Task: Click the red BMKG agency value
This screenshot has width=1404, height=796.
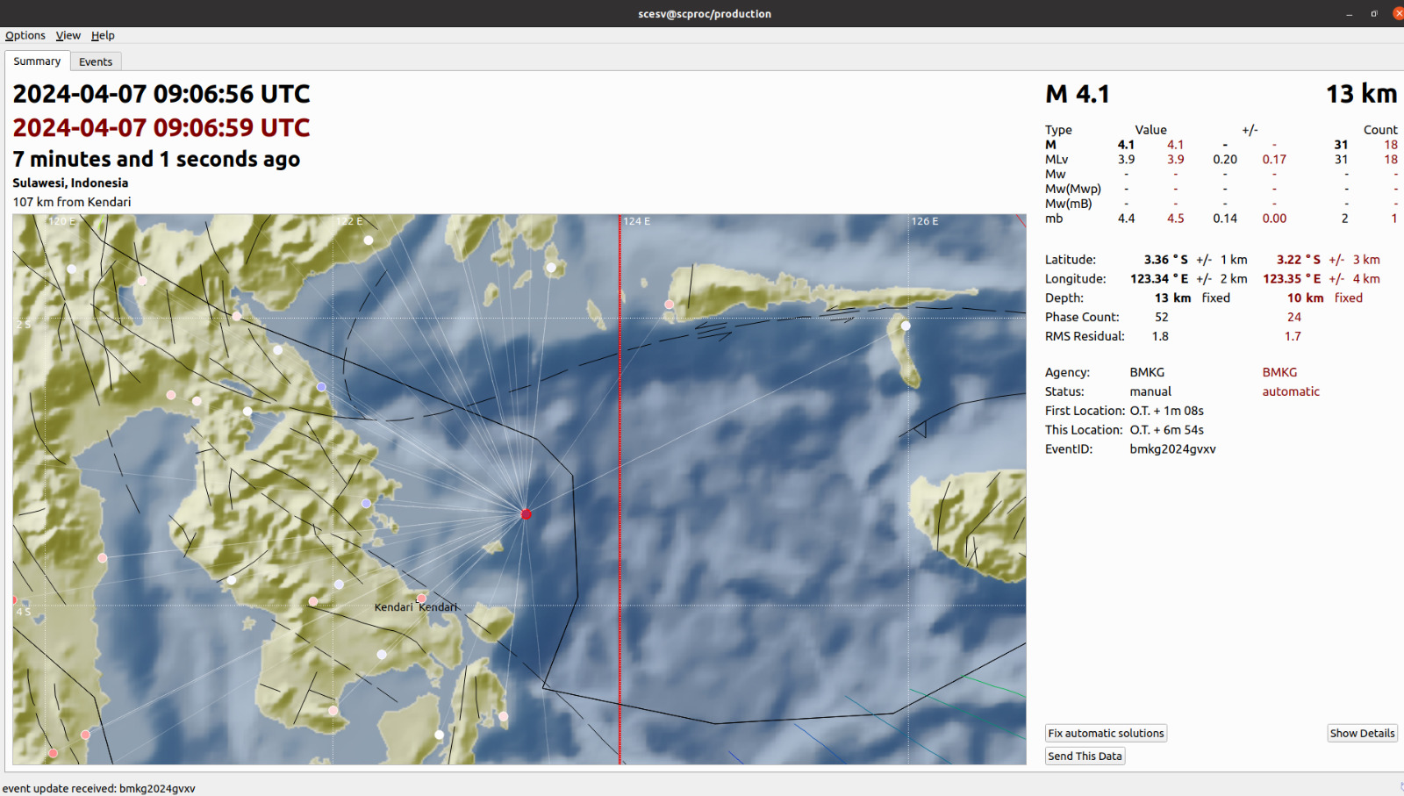Action: (1279, 373)
